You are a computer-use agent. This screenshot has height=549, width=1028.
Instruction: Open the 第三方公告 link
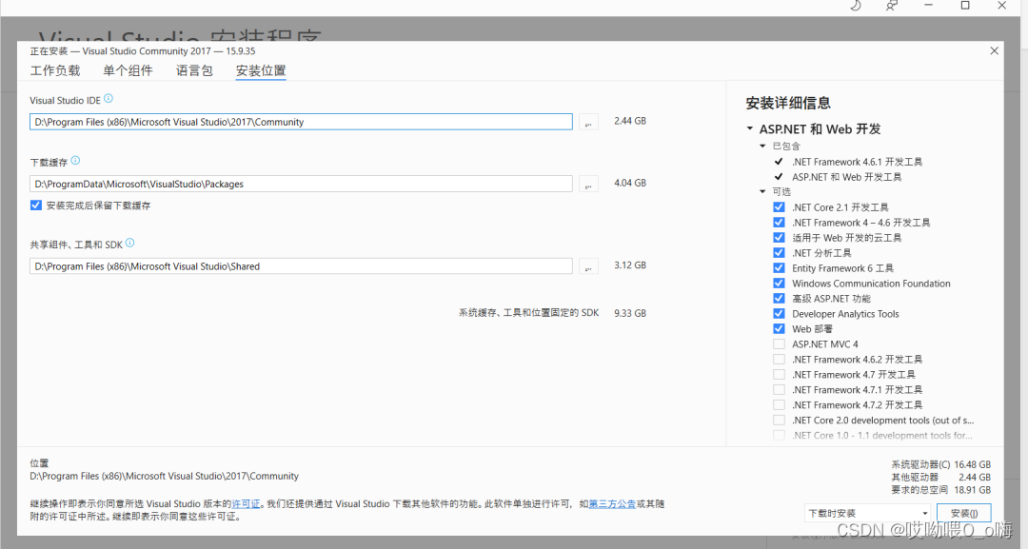pyautogui.click(x=612, y=503)
